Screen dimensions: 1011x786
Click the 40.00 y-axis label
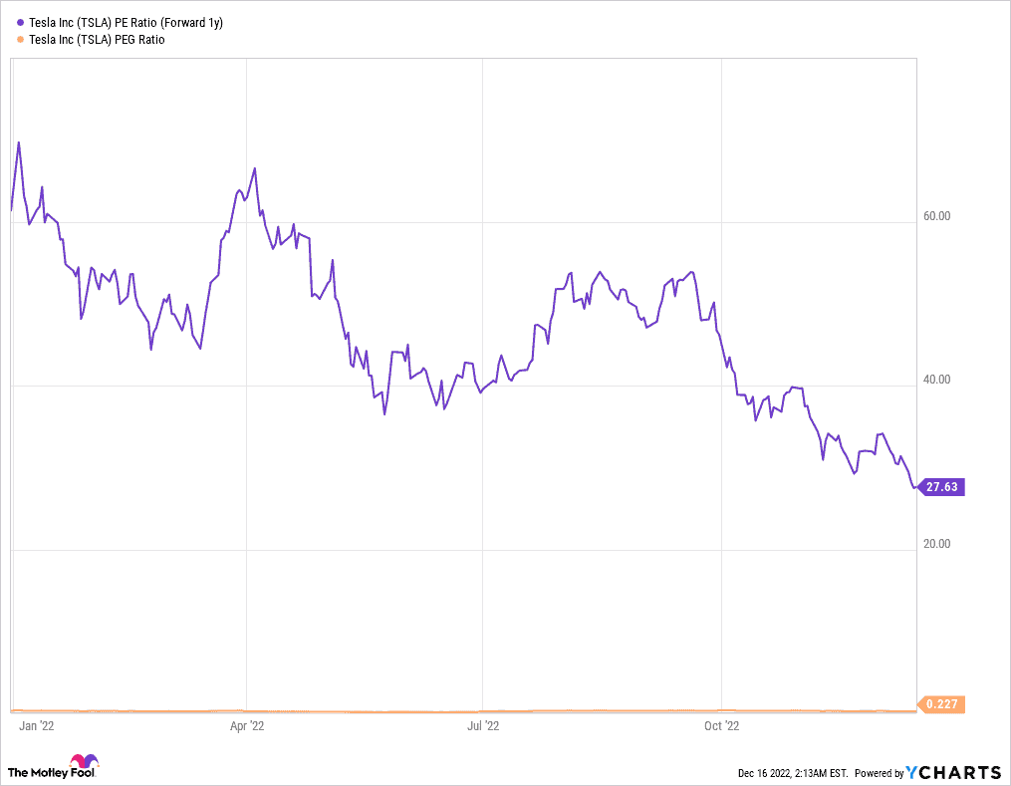coord(937,380)
